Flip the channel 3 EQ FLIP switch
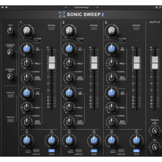The height and width of the screenshot is (162, 162). (x=122, y=41)
